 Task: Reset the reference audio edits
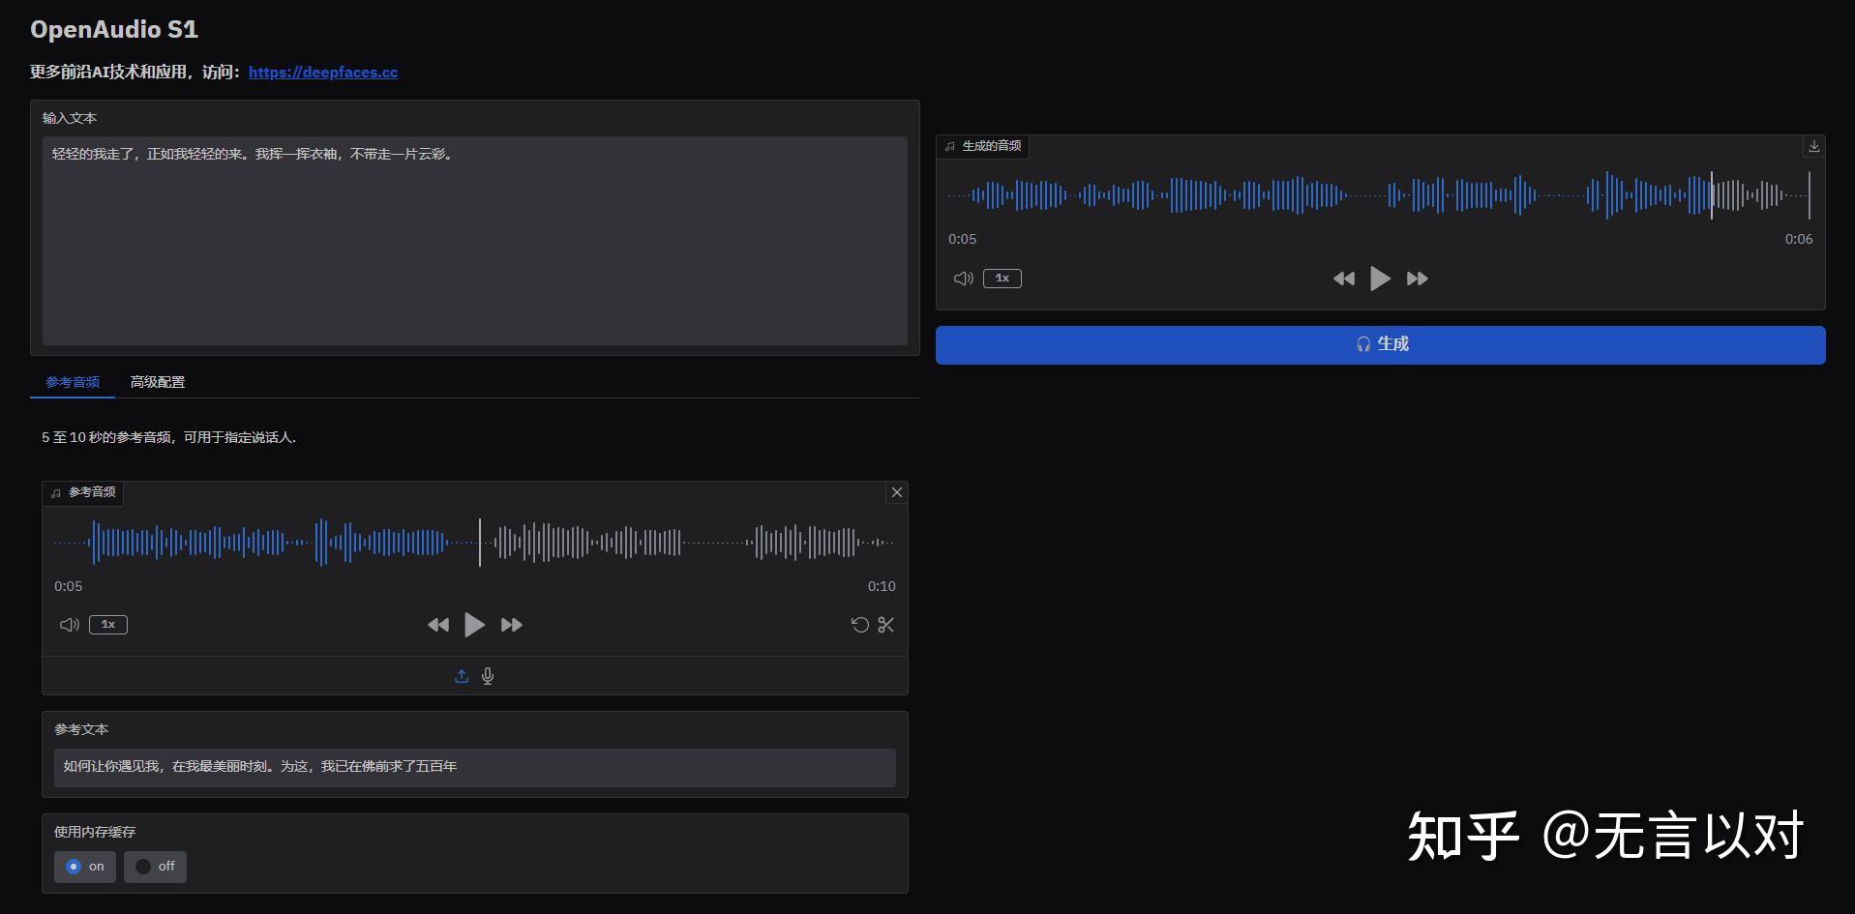[x=859, y=625]
